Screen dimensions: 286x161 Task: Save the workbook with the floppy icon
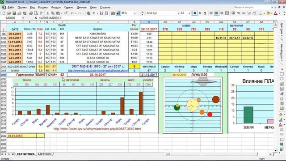click(14, 13)
